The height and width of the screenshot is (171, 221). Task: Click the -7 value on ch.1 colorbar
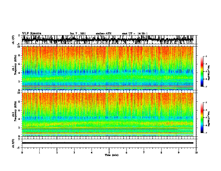coord(206,87)
